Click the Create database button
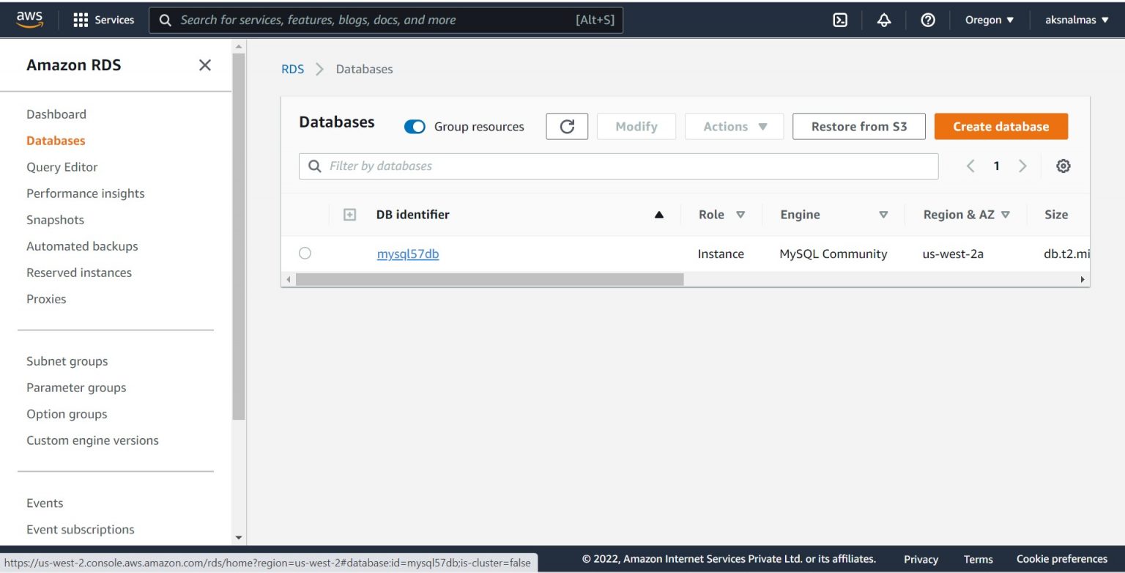Screen dimensions: 1125x573 click(1000, 126)
